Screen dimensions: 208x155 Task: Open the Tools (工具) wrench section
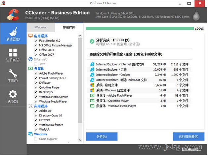point(13,76)
